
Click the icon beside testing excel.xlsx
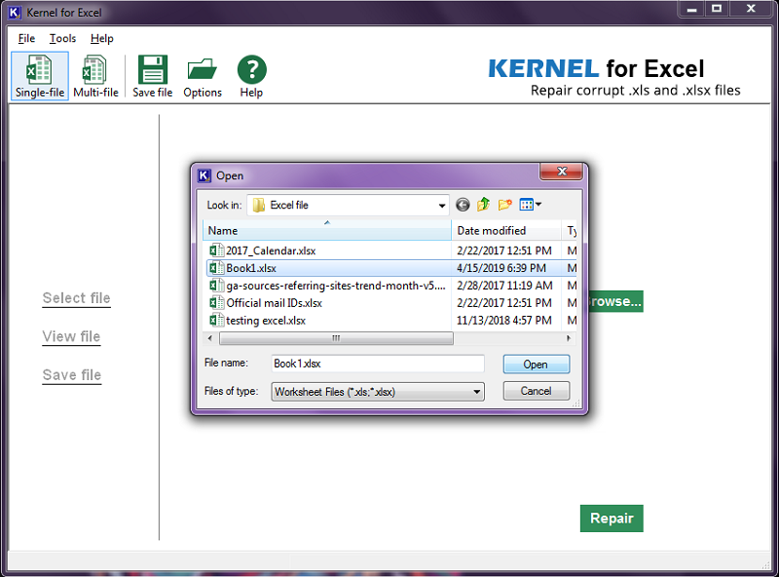click(216, 321)
